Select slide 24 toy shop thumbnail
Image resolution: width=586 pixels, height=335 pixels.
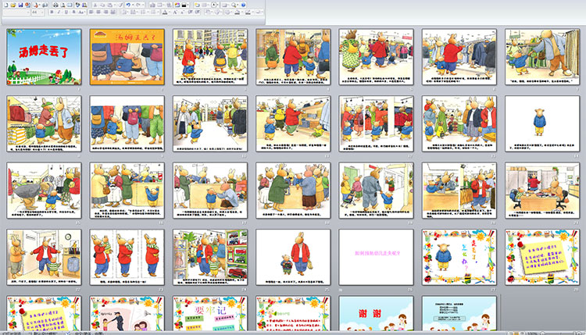210,258
